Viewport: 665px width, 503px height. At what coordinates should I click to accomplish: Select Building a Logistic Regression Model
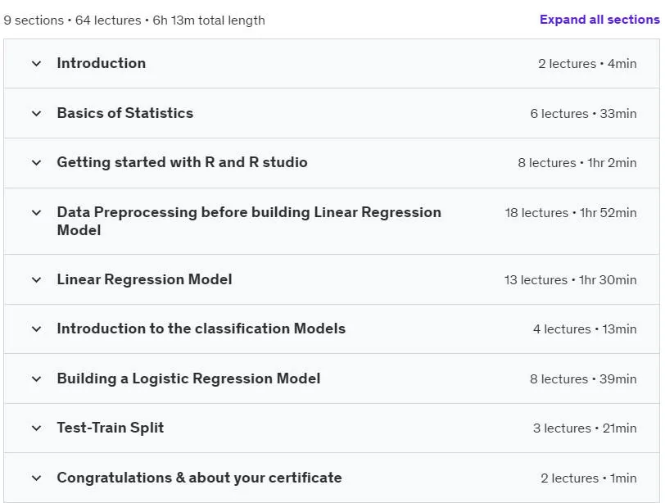coord(188,378)
